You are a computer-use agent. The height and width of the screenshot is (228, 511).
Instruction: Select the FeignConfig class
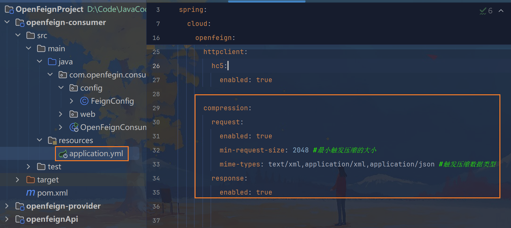coord(112,101)
